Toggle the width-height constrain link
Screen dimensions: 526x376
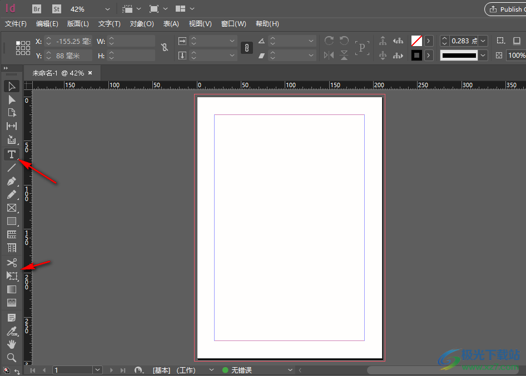pyautogui.click(x=164, y=48)
